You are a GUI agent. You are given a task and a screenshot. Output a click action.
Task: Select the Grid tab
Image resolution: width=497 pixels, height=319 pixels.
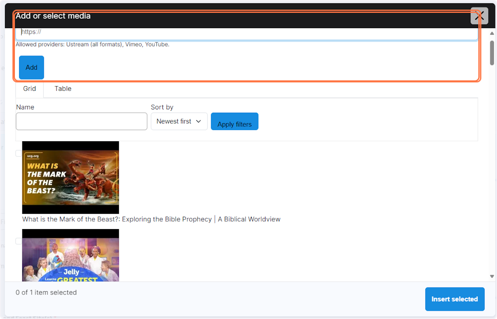coord(29,89)
